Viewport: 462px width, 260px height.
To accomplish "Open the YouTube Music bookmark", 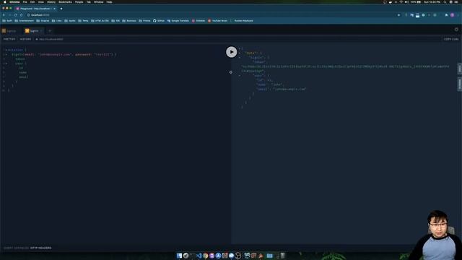I will 218,21.
